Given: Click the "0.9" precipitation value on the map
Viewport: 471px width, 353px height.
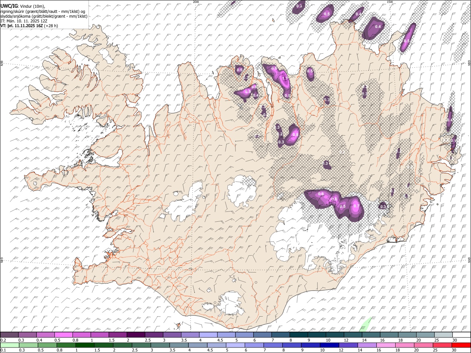Looking at the screenshot, I should coord(248,92).
